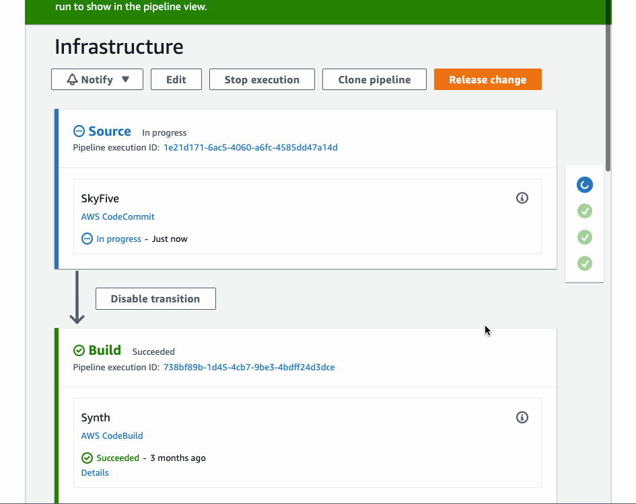The width and height of the screenshot is (636, 504).
Task: Click the bell icon inside Notify button
Action: tap(73, 79)
